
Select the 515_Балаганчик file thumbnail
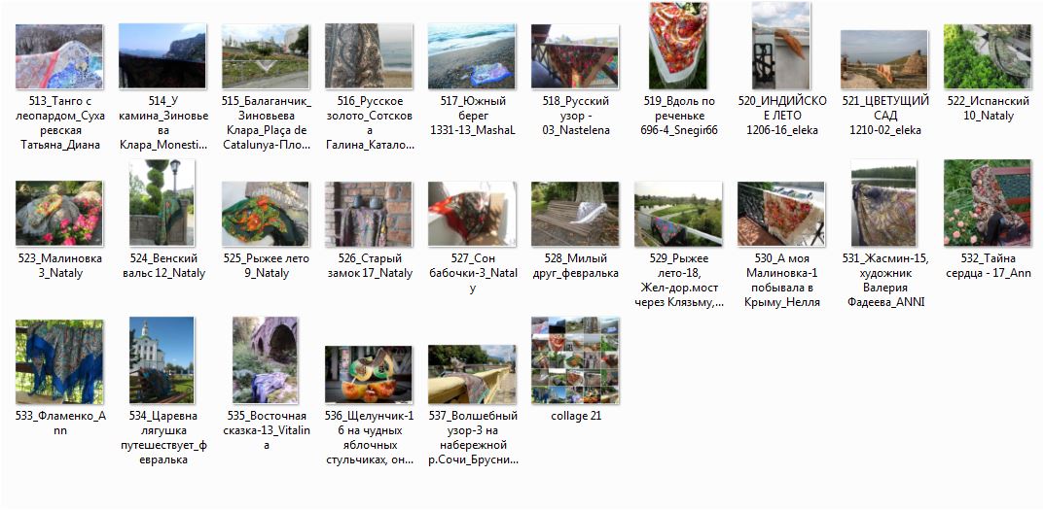tap(265, 56)
